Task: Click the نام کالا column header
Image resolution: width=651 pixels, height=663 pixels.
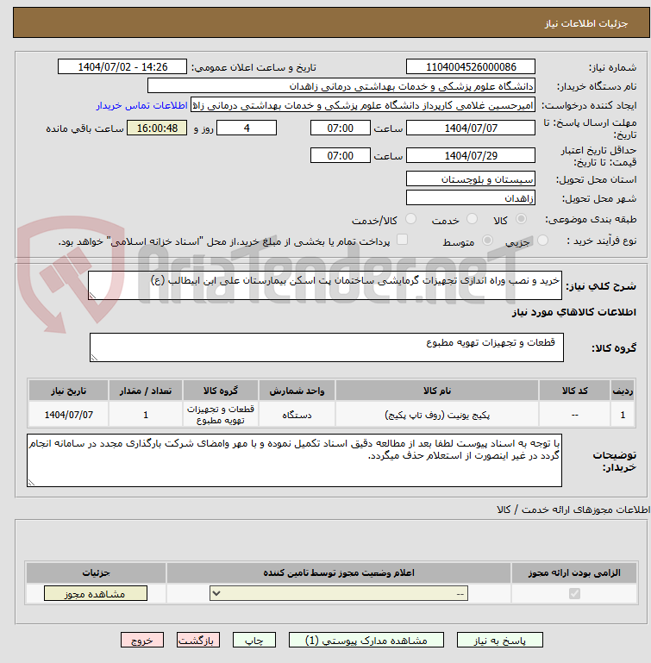Action: tap(437, 391)
